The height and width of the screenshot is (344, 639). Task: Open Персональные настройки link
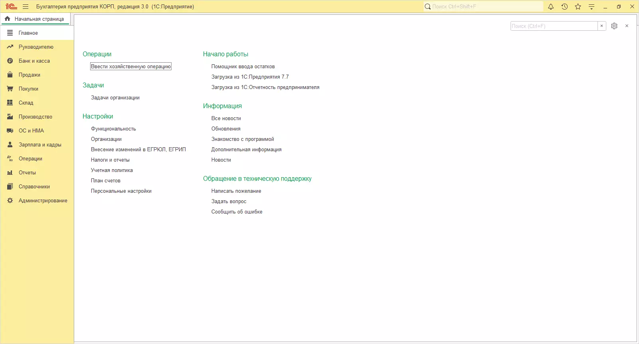pos(121,191)
